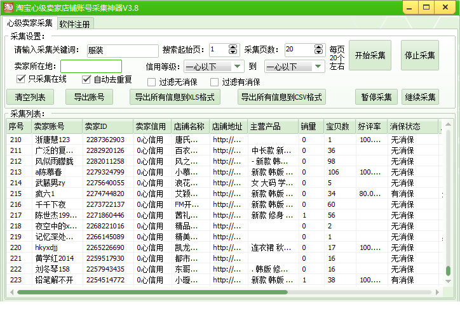Click the 卖家信用 column header
Viewport: 460px width, 316px height.
pos(152,126)
